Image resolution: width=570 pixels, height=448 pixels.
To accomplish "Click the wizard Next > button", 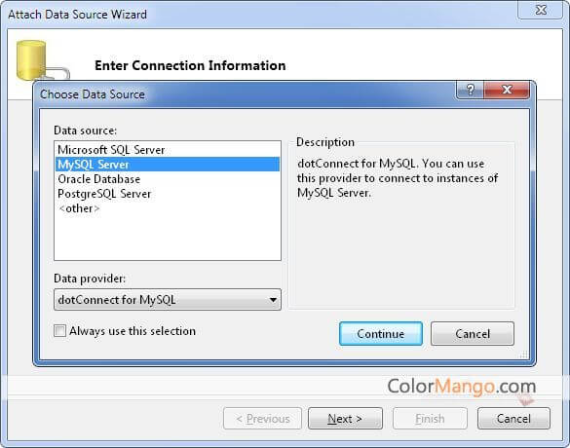I will coord(345,419).
